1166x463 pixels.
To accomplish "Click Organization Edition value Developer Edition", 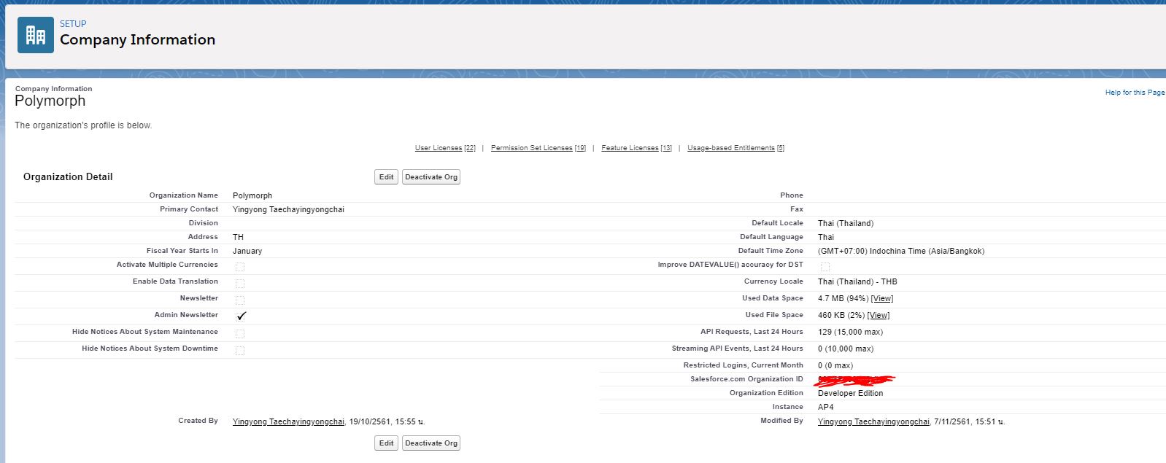I will pyautogui.click(x=851, y=394).
